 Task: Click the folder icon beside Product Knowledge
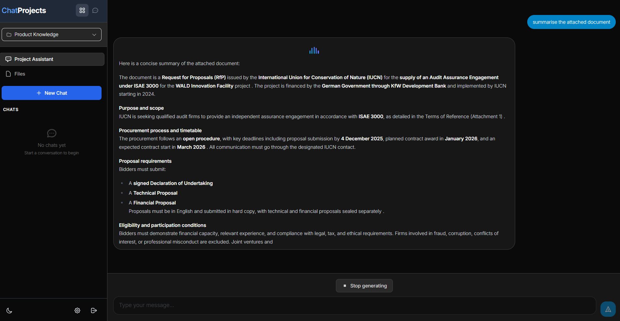(9, 35)
